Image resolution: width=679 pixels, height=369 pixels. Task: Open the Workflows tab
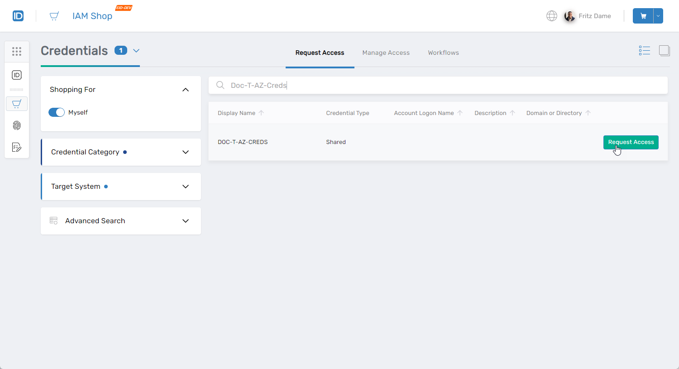443,53
